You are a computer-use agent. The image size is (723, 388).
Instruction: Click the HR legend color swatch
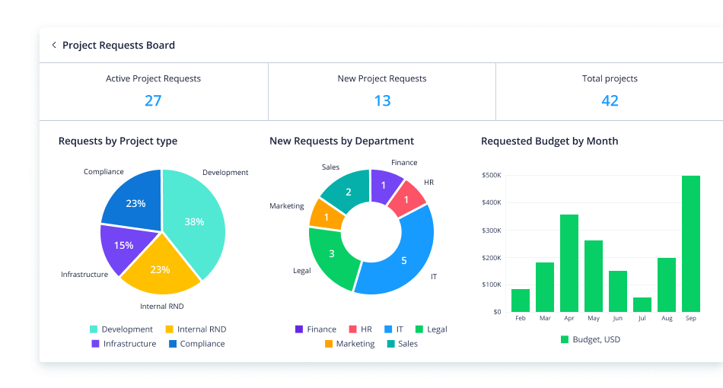352,329
